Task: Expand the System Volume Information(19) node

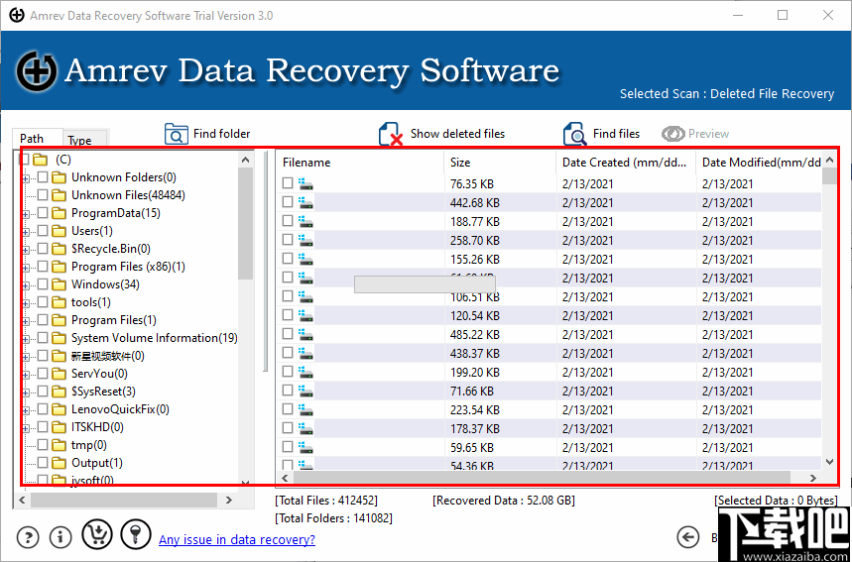Action: [x=26, y=339]
